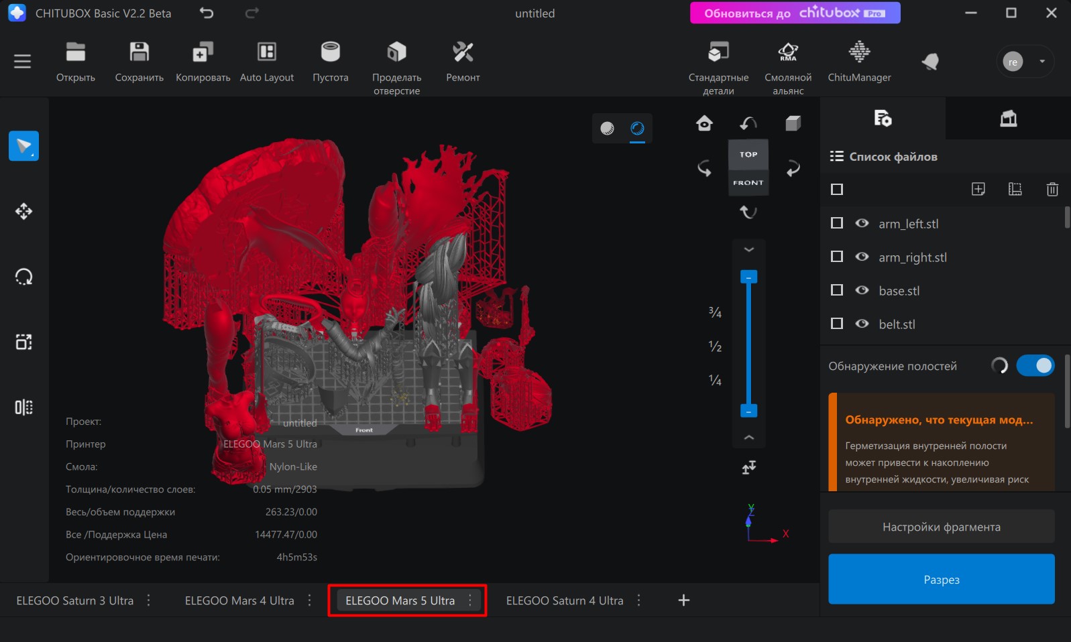This screenshot has height=642, width=1071.
Task: Select the mirror tool in left sidebar
Action: (23, 407)
